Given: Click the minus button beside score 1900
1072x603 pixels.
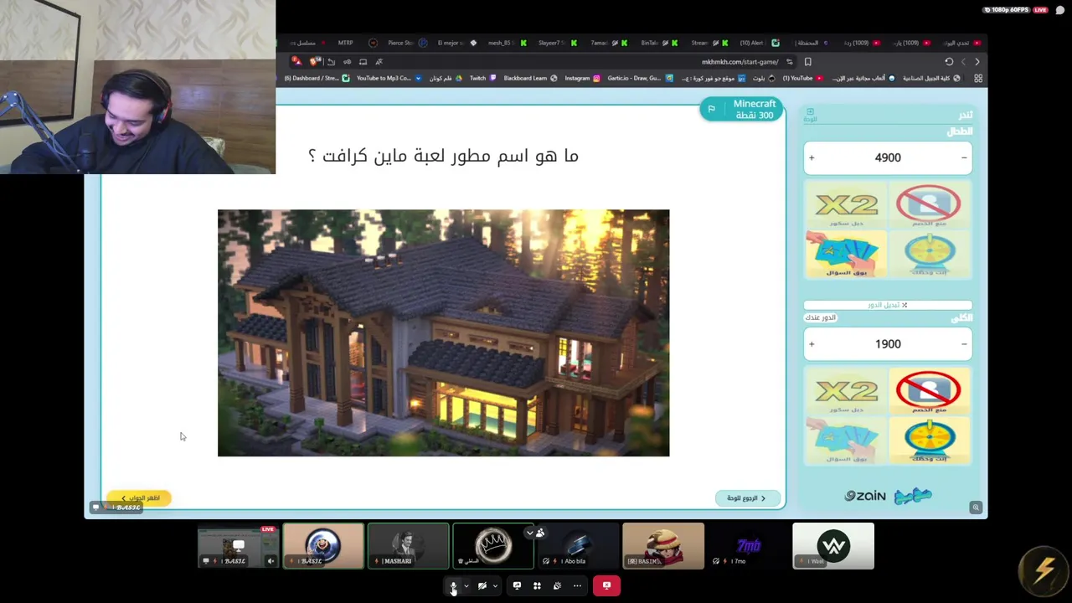Looking at the screenshot, I should (x=964, y=344).
